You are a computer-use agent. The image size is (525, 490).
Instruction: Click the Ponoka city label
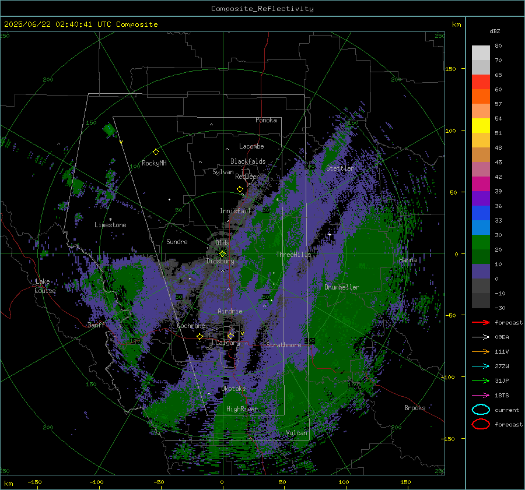[x=266, y=120]
